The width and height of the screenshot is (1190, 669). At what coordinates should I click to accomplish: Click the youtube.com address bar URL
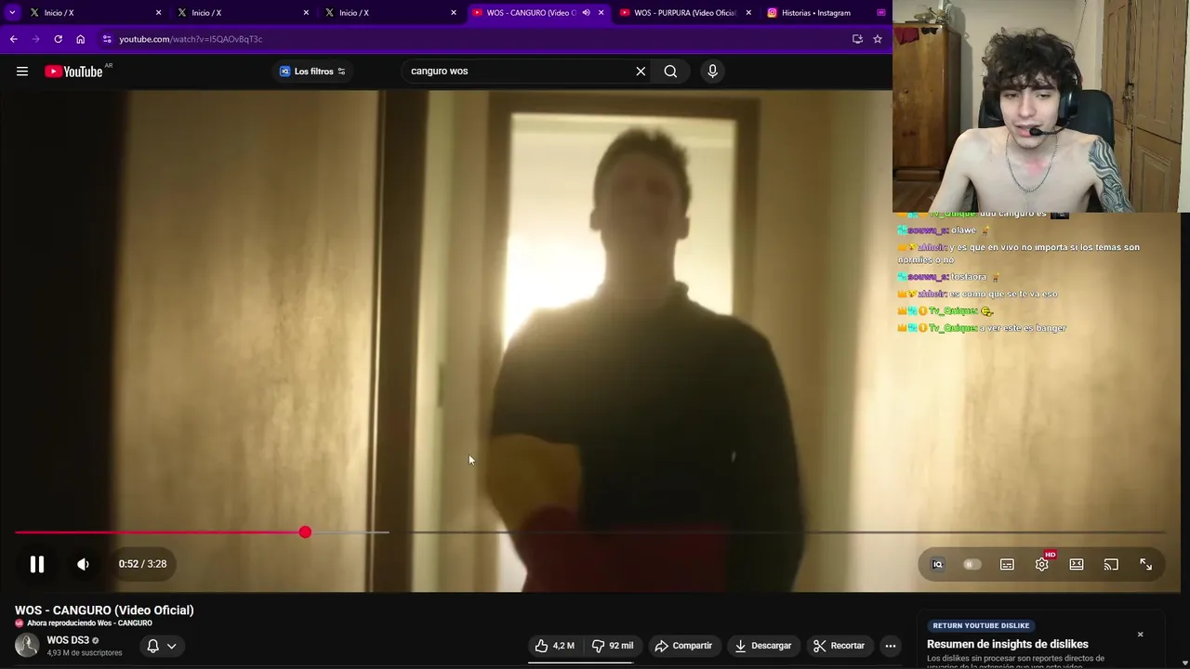pos(191,39)
